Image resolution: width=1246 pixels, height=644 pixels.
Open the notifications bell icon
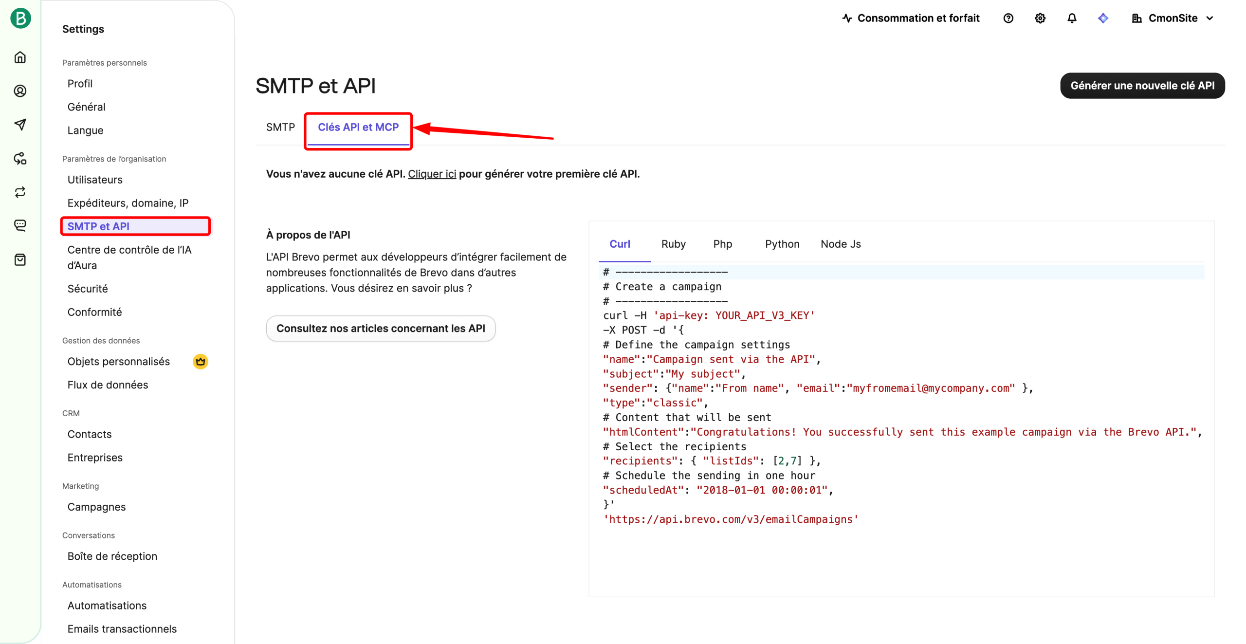tap(1071, 18)
